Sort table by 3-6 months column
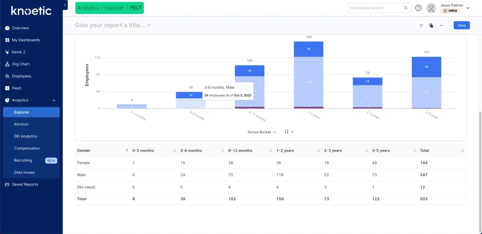Screen dimensions: 482x234 [223, 150]
